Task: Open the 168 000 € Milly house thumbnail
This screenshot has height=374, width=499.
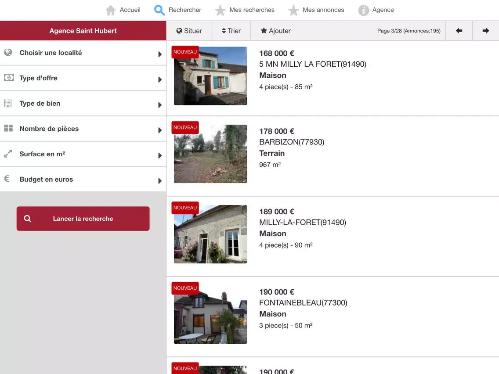Action: point(210,76)
